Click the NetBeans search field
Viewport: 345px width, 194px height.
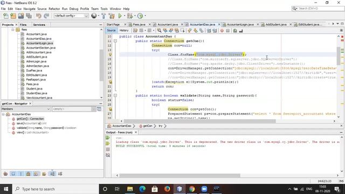318,9
